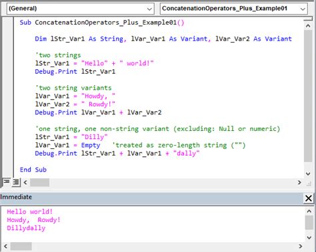Click the lStr_Var1 = "Dilly" line
Viewport: 316px width, 252px height.
(71, 137)
